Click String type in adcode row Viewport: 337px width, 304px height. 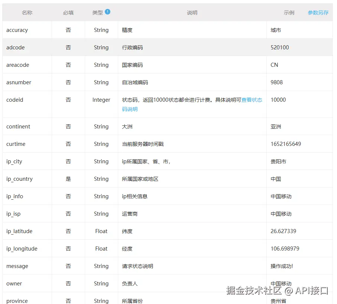[x=101, y=48]
